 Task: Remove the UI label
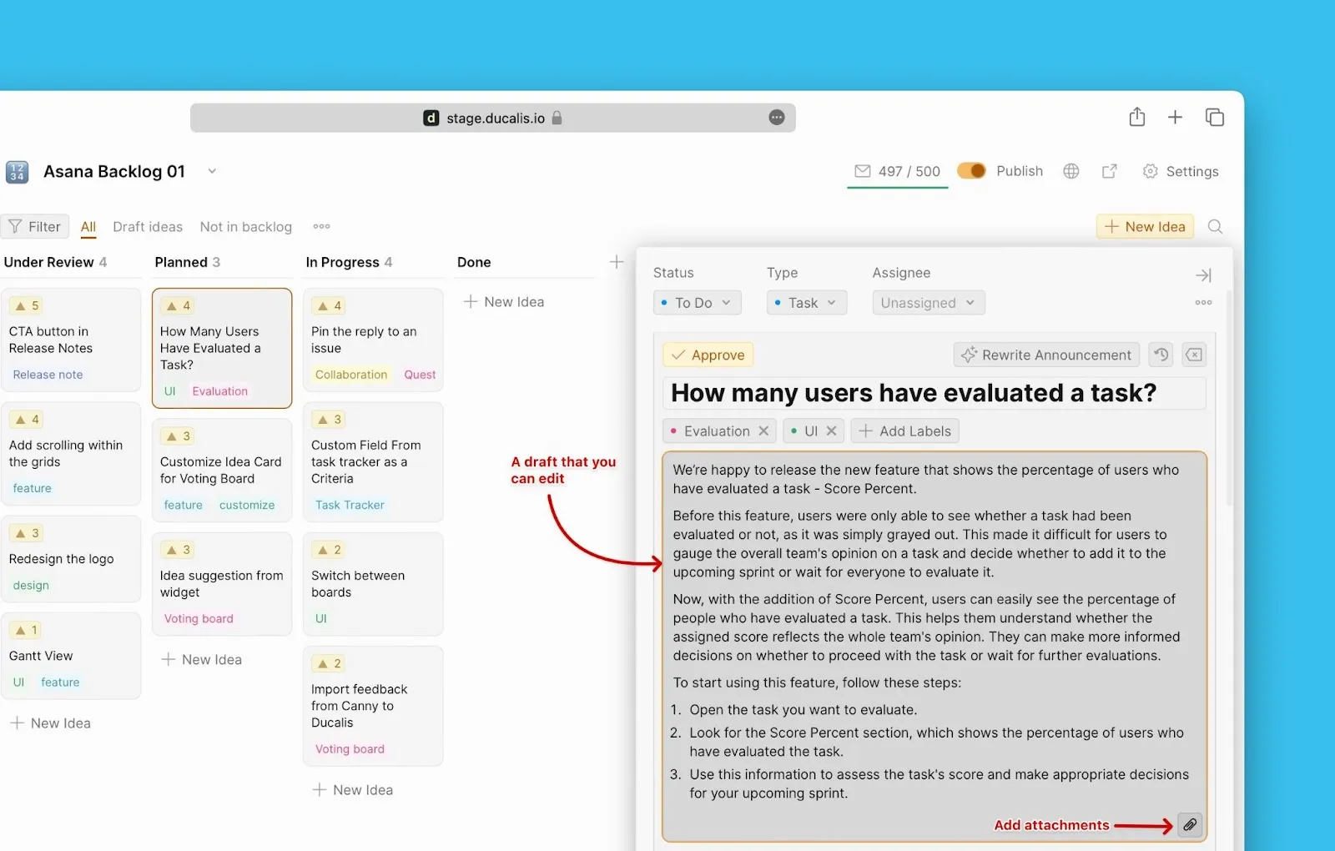pyautogui.click(x=831, y=431)
